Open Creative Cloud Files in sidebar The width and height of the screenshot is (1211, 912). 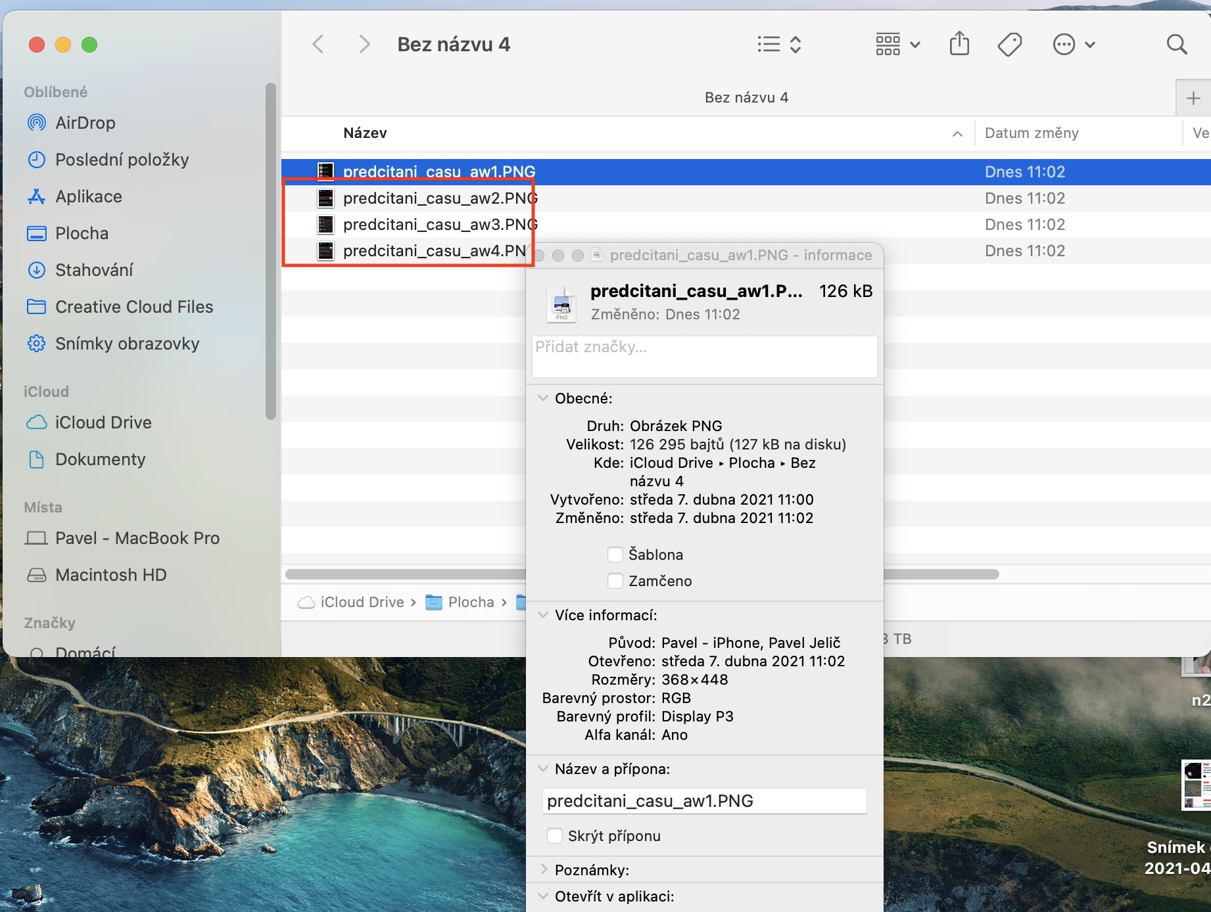coord(120,307)
